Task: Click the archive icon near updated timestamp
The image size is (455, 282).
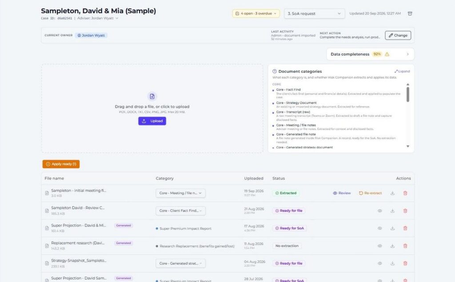Action: [410, 13]
